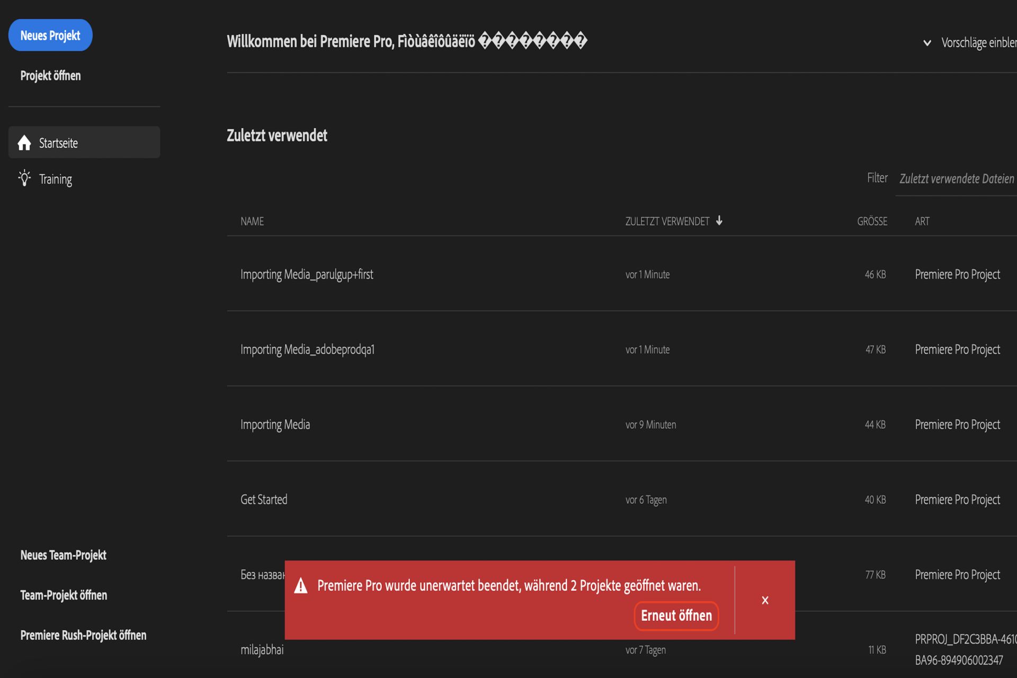This screenshot has height=678, width=1017.
Task: Open the Zuletzt verwendete Dateien selector
Action: click(x=957, y=178)
